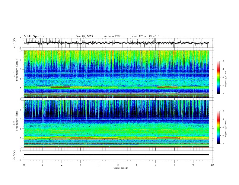Click the "ch.1(V)" axis label

click(x=14, y=43)
